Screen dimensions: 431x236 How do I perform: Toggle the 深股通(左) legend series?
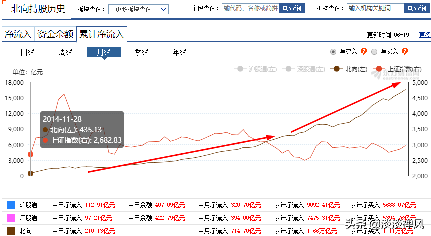pyautogui.click(x=304, y=69)
